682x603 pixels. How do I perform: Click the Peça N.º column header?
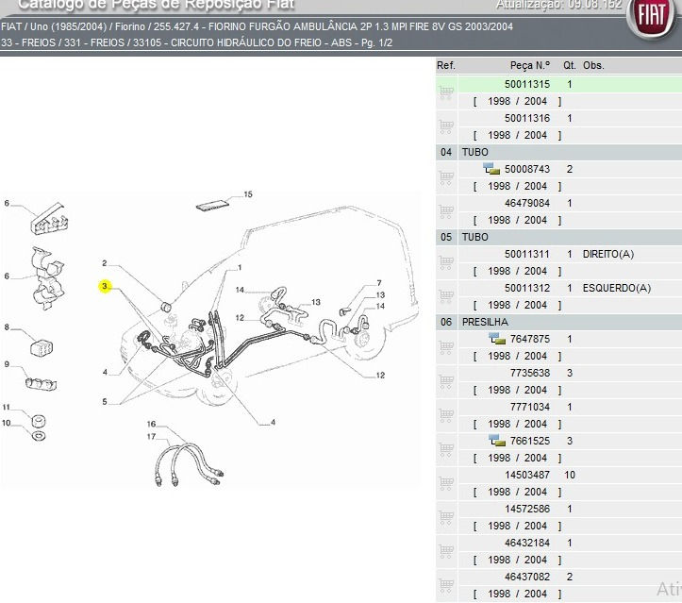(x=530, y=66)
